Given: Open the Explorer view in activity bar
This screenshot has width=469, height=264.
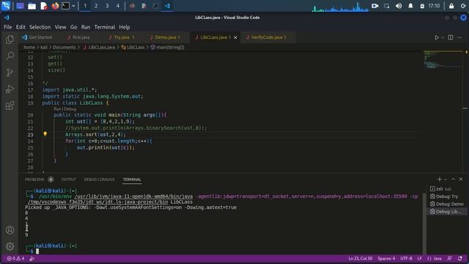Looking at the screenshot, I should [10, 39].
